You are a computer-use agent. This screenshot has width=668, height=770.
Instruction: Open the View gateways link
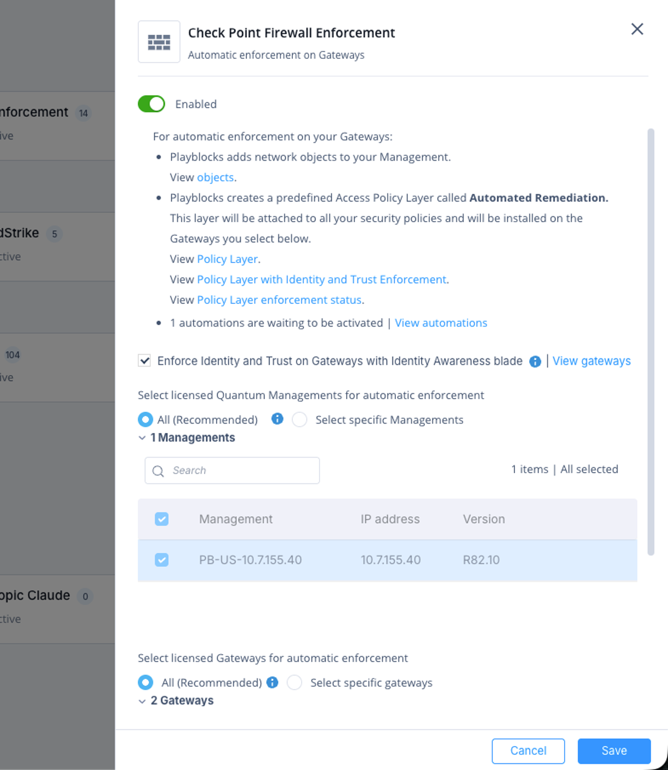(x=592, y=361)
